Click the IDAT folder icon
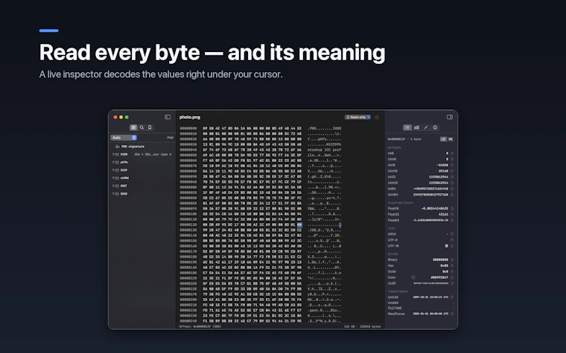Screen dimensions: 566x353 (117, 186)
